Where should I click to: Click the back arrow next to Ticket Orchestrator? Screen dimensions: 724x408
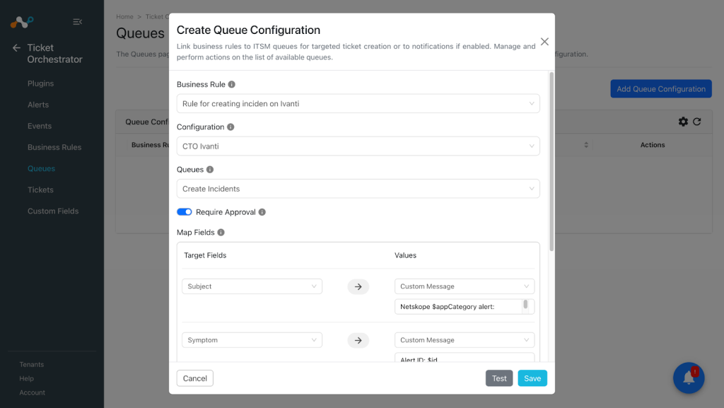pyautogui.click(x=17, y=47)
